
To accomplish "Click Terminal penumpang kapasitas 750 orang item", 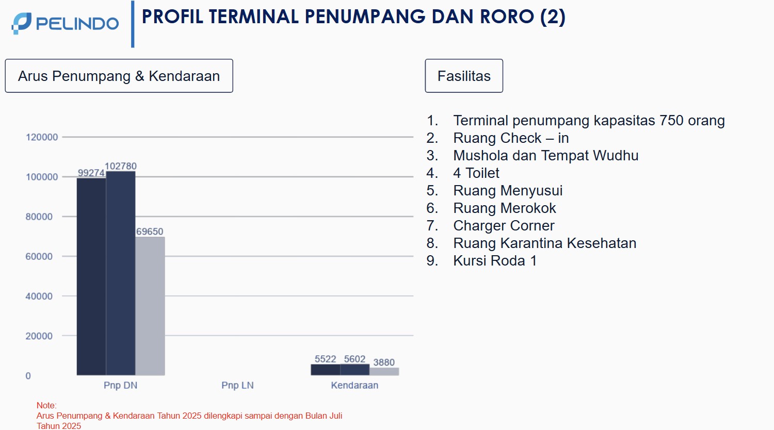I will click(588, 121).
